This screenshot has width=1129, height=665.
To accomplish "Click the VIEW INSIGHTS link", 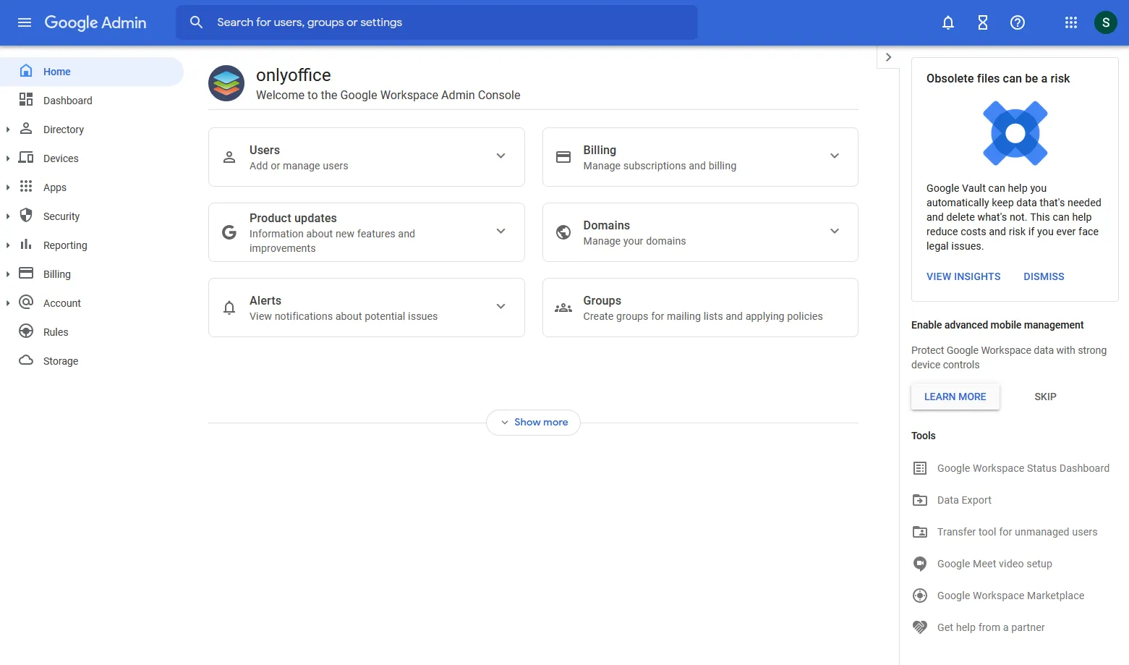I will (x=963, y=276).
